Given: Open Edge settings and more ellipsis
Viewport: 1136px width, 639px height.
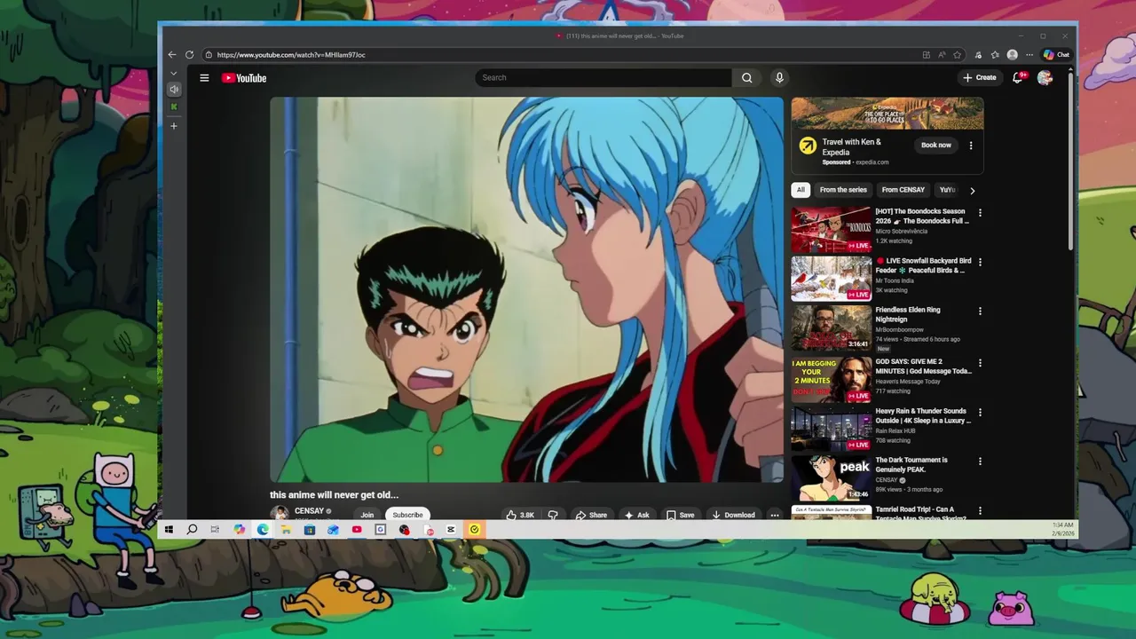Looking at the screenshot, I should 1029,55.
